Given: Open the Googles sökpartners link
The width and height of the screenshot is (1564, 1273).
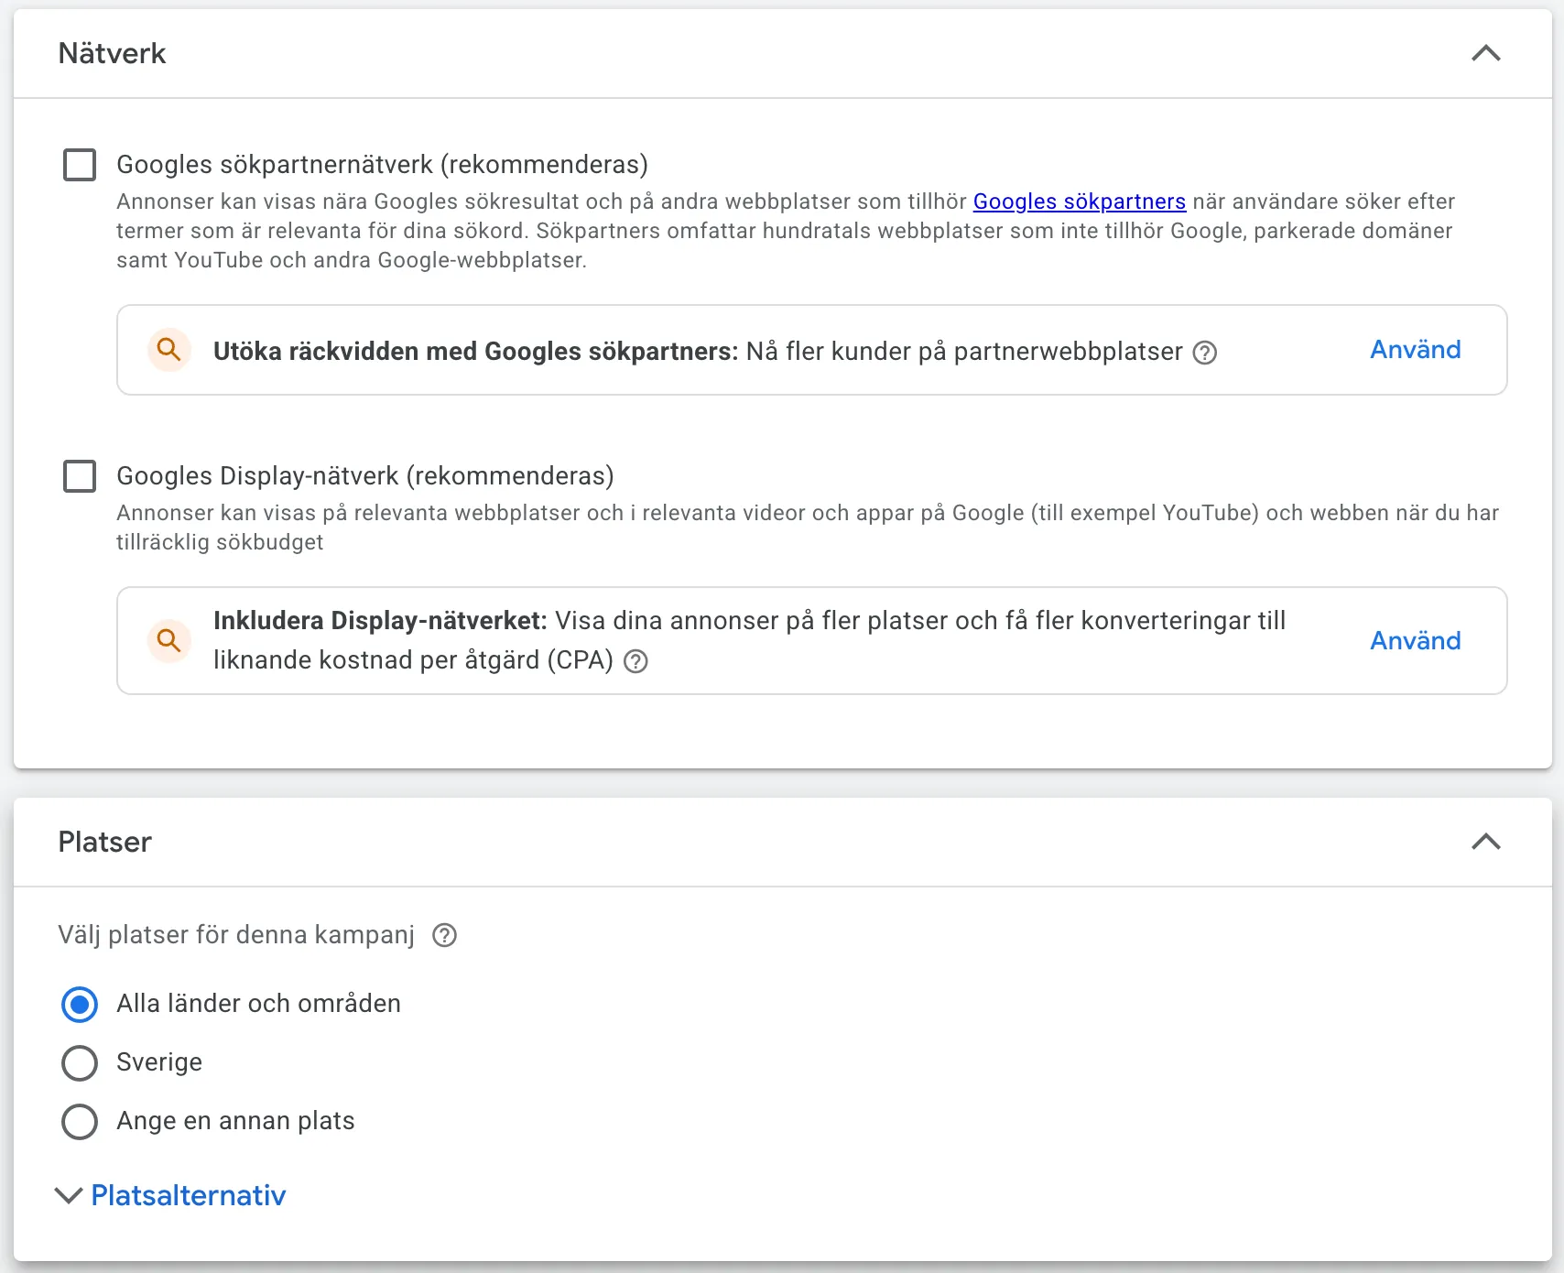Looking at the screenshot, I should pyautogui.click(x=1079, y=201).
